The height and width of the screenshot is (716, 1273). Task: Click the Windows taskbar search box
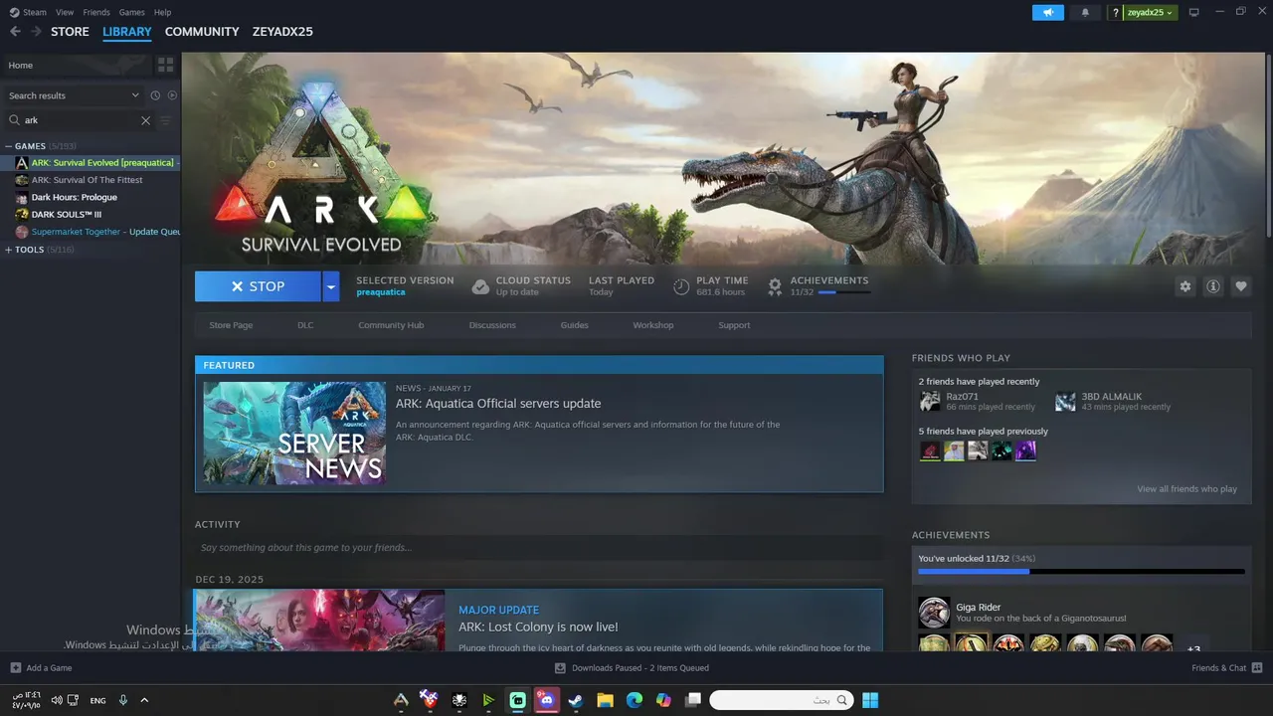(x=782, y=700)
